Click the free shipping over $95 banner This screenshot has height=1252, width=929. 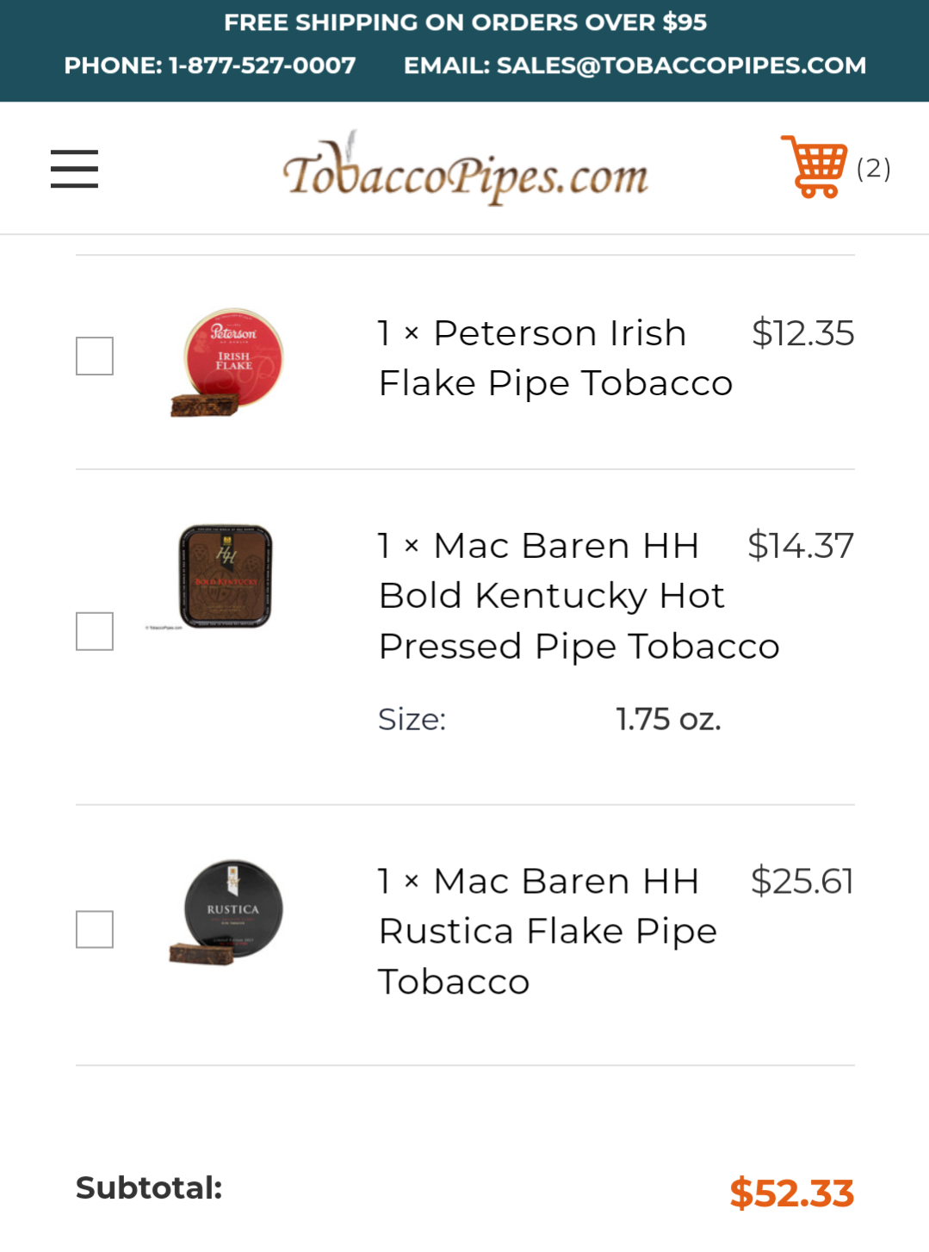465,22
